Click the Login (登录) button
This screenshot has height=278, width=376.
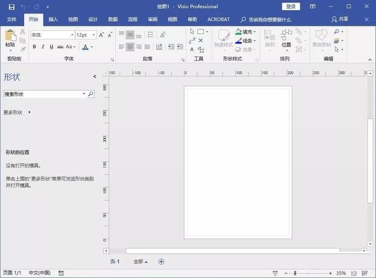[x=291, y=6]
